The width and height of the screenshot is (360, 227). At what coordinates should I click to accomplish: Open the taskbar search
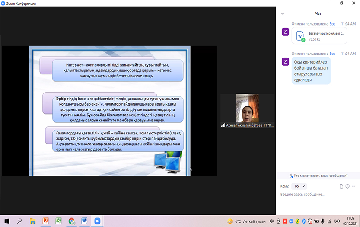pos(19,221)
